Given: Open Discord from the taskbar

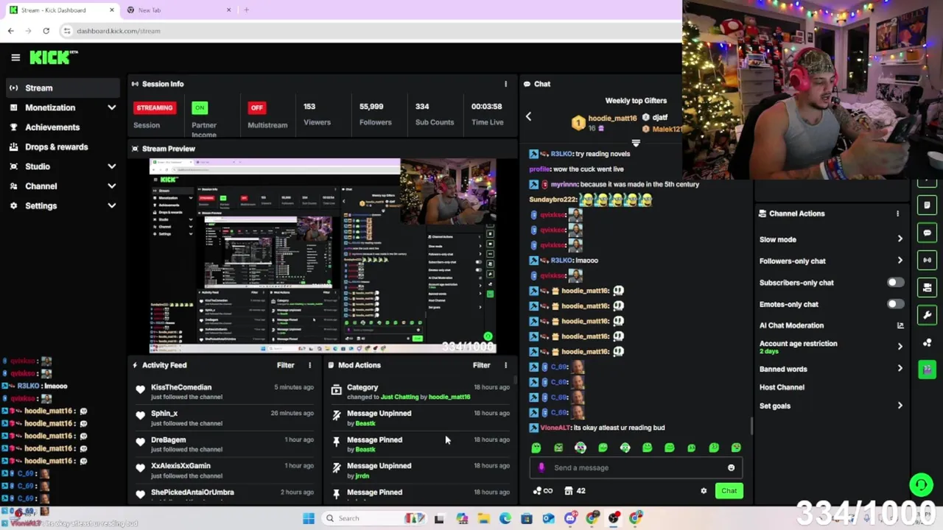Looking at the screenshot, I should pos(570,518).
